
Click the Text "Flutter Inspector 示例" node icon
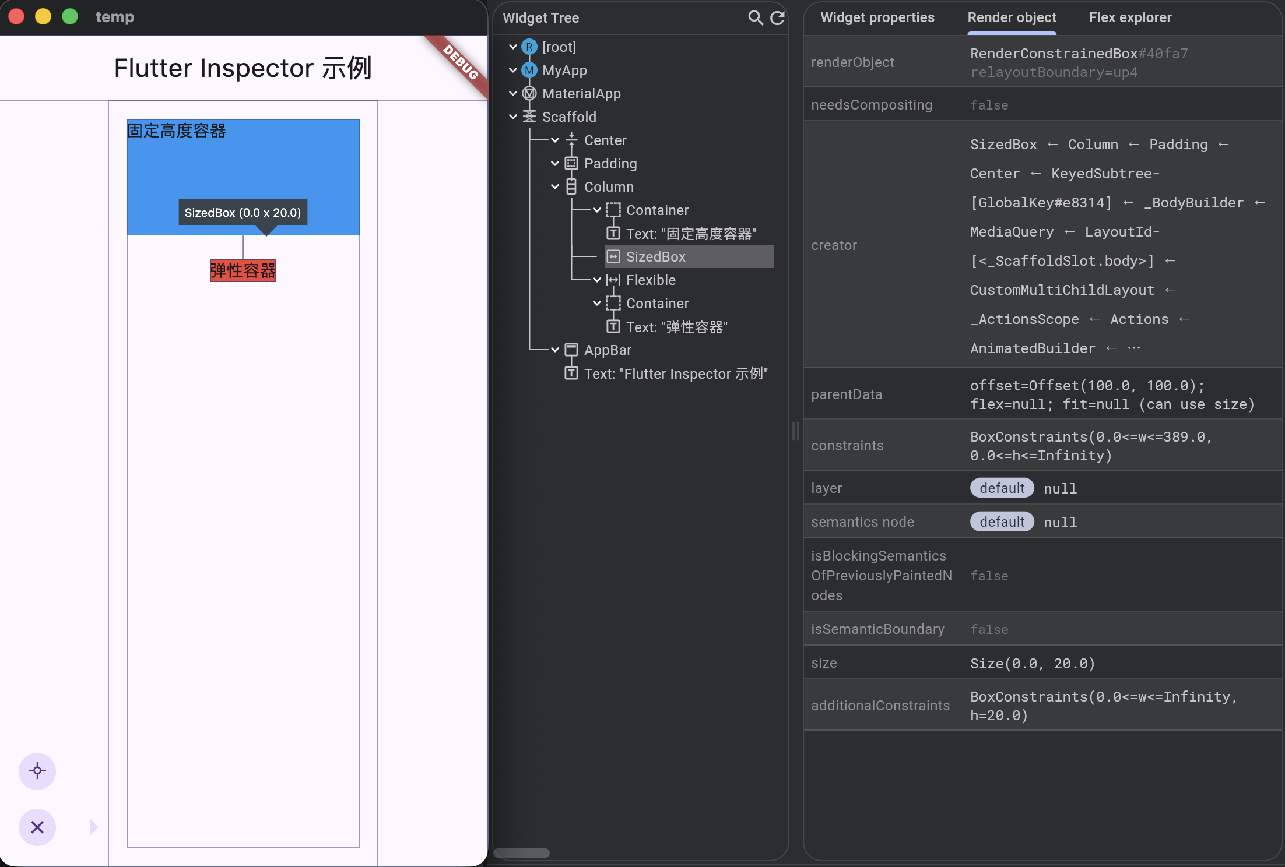[x=571, y=373]
